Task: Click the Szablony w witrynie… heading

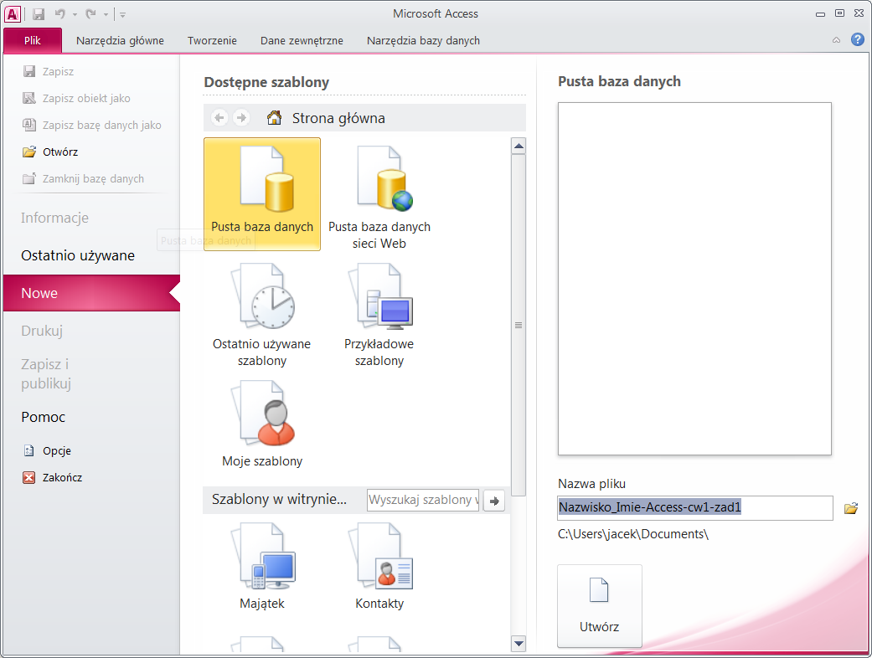Action: [x=279, y=500]
